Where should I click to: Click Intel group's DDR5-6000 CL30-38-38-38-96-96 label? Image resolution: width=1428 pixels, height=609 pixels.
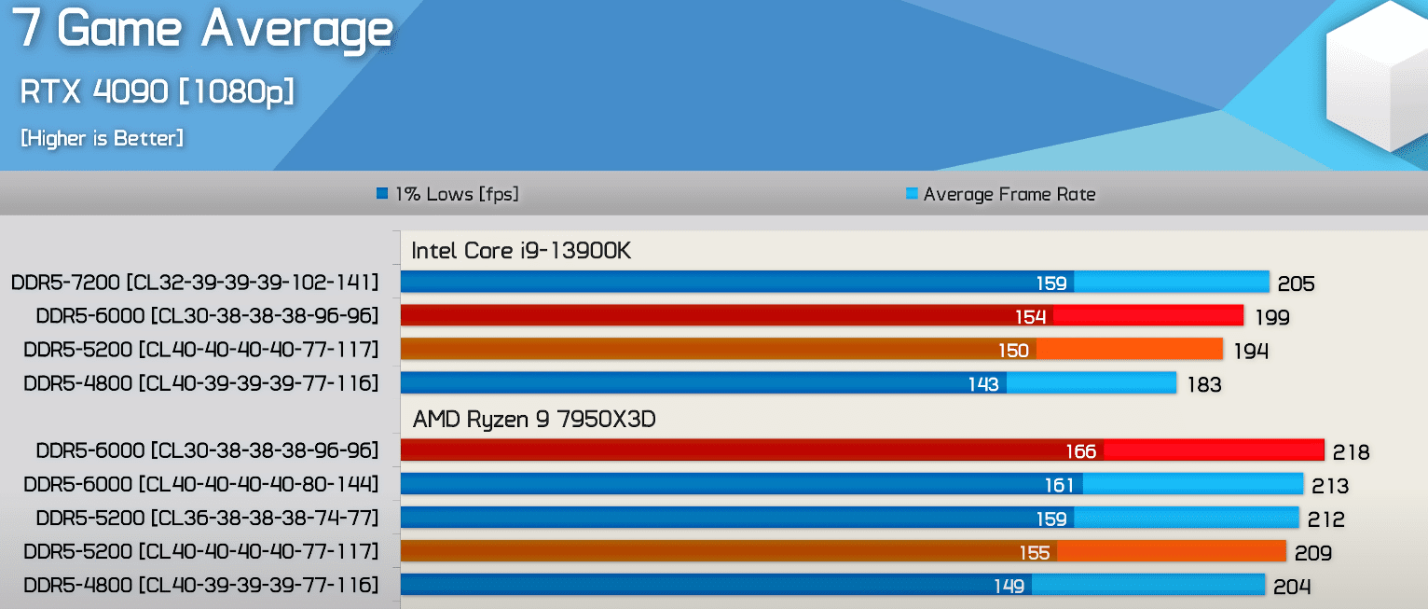207,315
